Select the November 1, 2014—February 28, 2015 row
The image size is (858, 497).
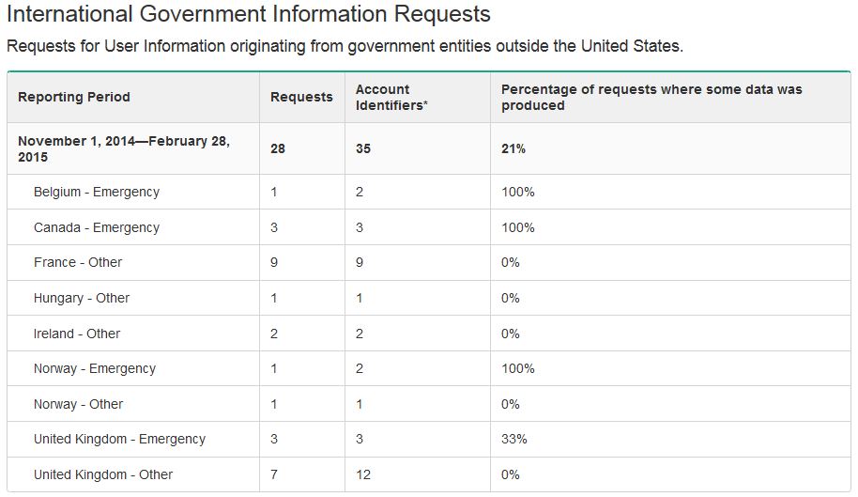coord(124,148)
